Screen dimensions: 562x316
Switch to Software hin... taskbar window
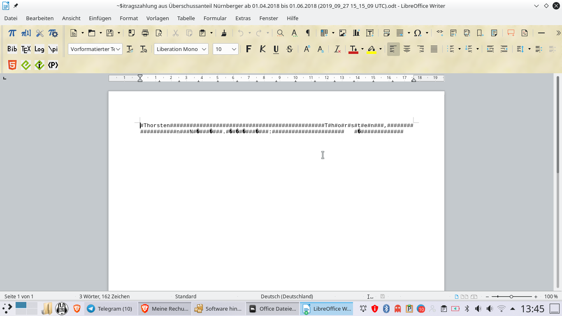(x=218, y=309)
